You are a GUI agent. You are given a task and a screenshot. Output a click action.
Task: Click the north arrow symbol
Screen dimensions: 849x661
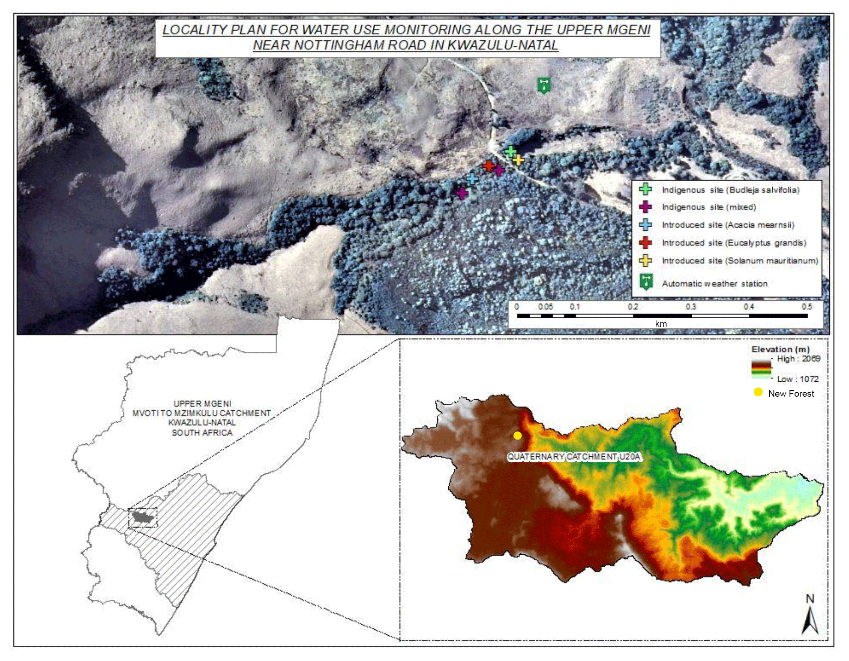coord(810,617)
